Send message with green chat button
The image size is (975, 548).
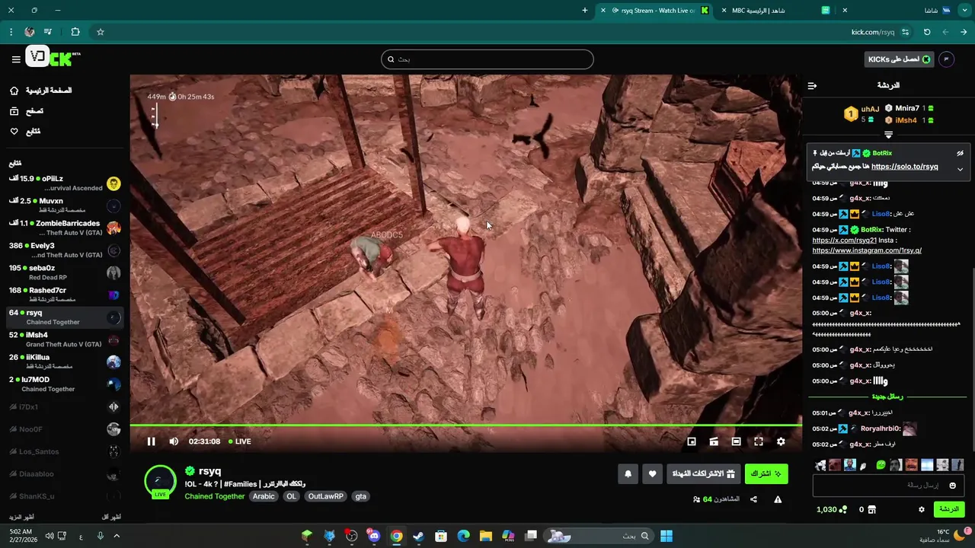click(949, 509)
